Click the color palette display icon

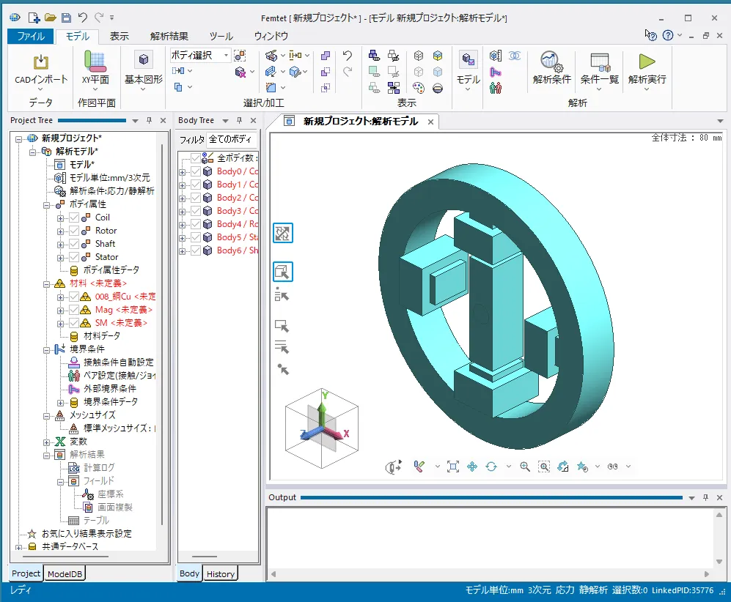[418, 88]
